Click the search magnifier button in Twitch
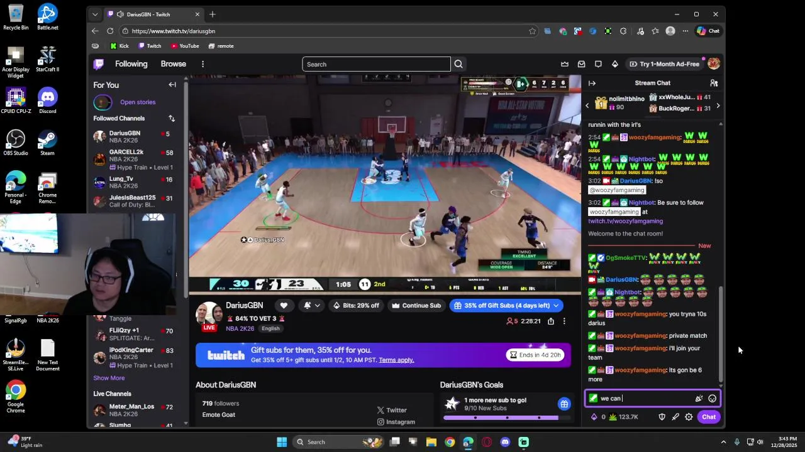Viewport: 805px width, 452px height. [458, 64]
